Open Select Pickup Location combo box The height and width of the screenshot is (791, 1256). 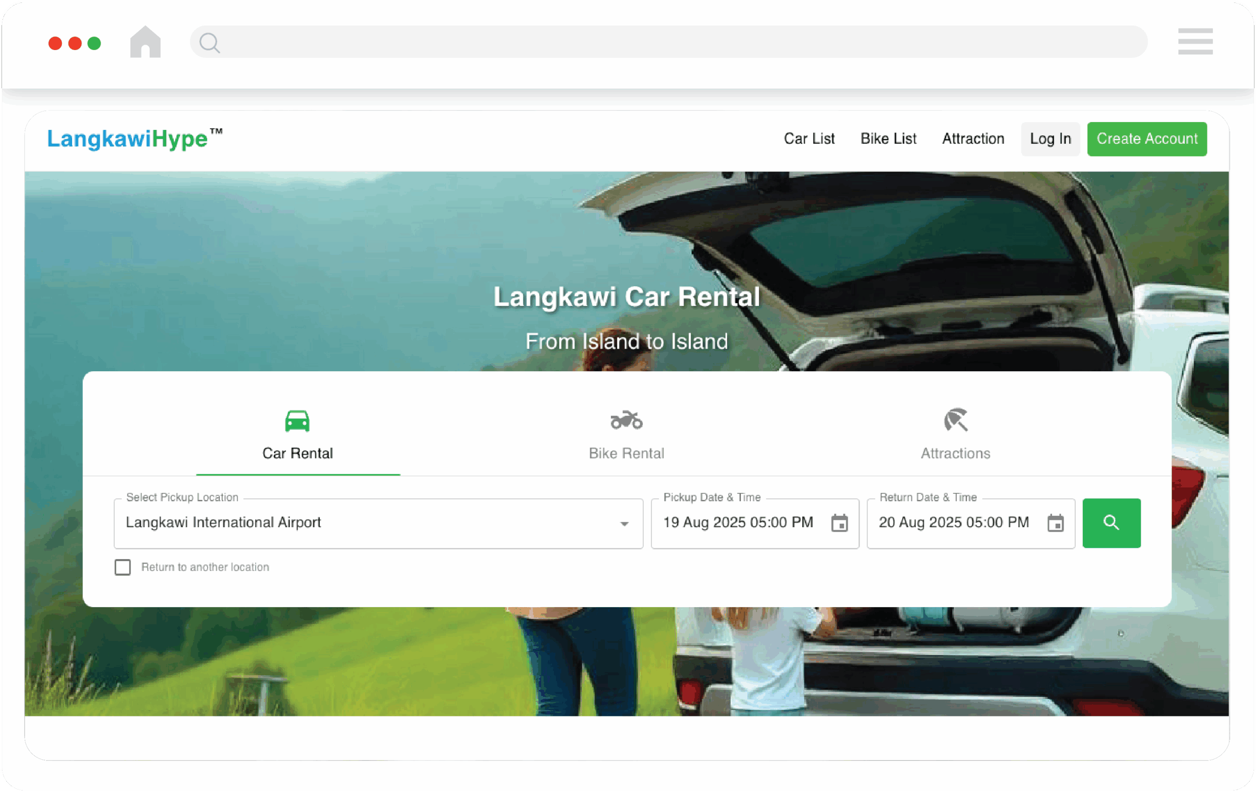pos(365,523)
